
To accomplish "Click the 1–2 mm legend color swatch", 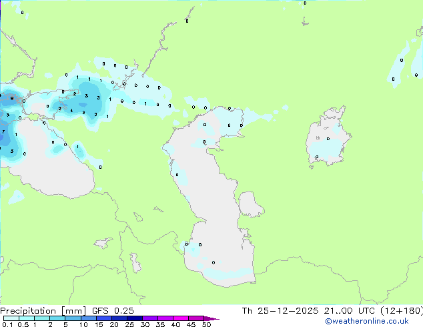I will click(x=42, y=318).
